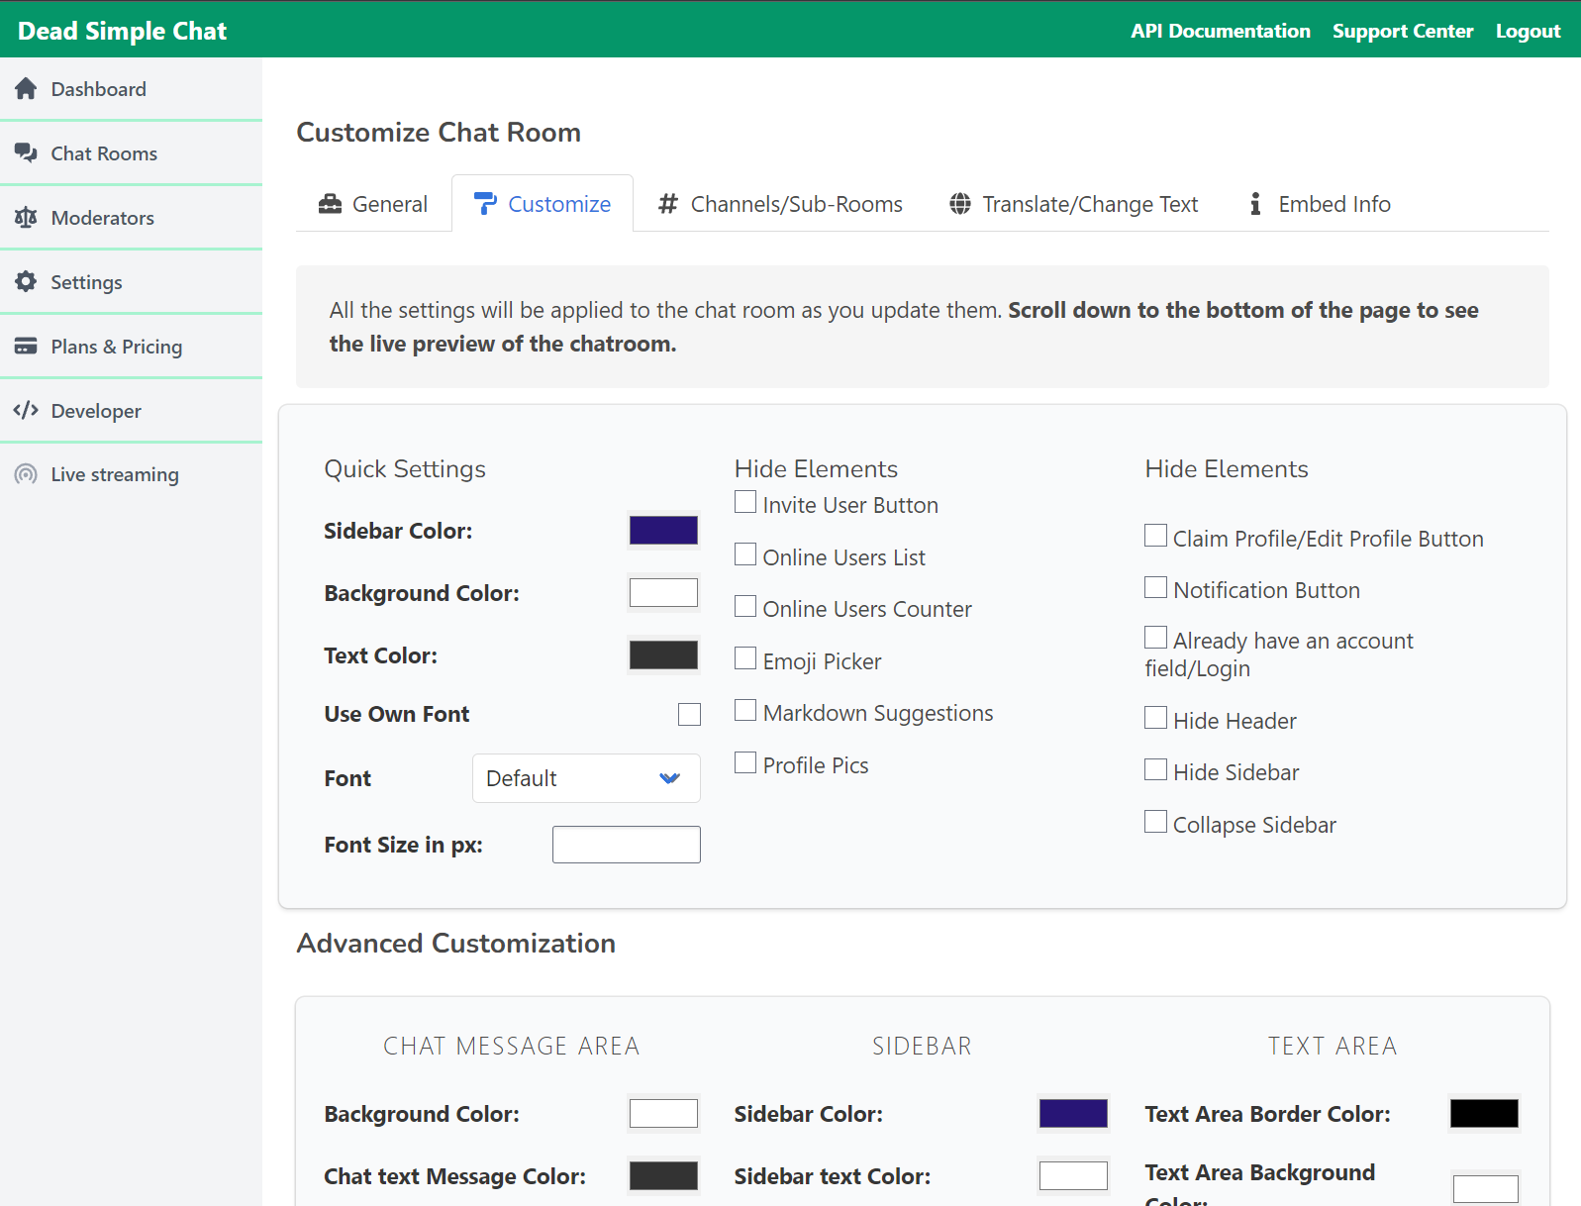This screenshot has height=1206, width=1581.
Task: Click the Font Size in px field
Action: pos(626,845)
